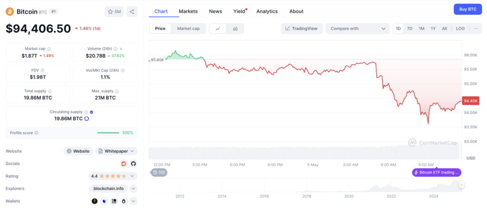
Task: Click the $1.98T FDV value
Action: pyautogui.click(x=38, y=77)
